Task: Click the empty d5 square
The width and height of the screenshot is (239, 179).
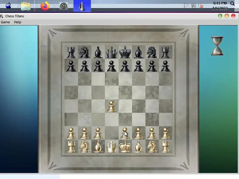Action: tap(111, 92)
